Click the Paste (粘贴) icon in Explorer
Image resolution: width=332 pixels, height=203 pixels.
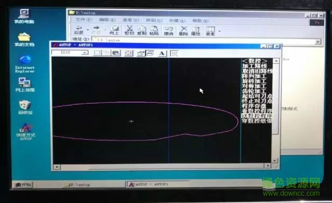point(154,30)
